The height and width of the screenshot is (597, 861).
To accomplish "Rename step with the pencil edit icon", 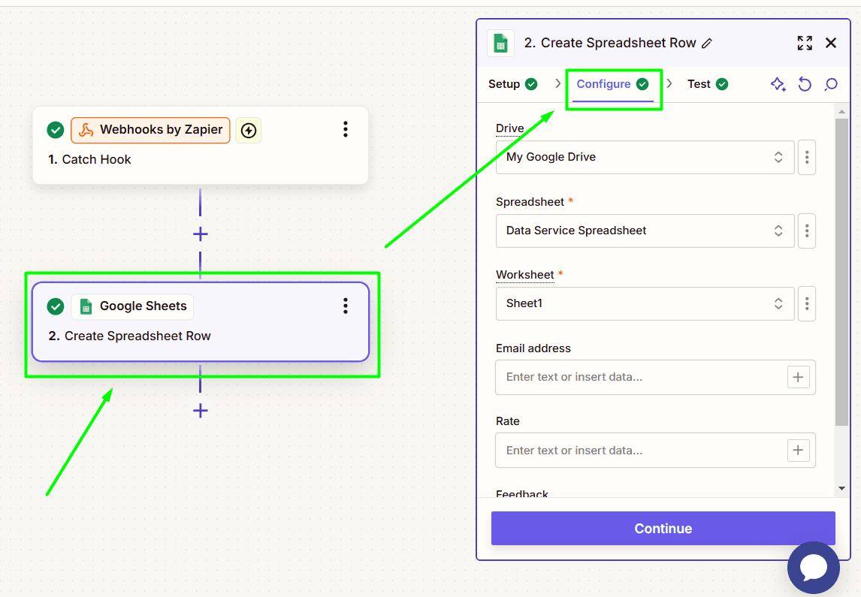I will [707, 44].
